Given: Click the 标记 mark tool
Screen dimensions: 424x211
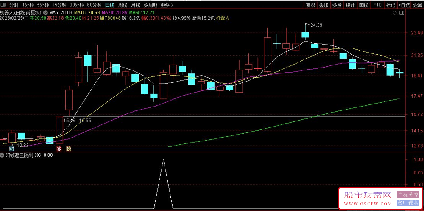Looking at the screenshot, I should pyautogui.click(x=391, y=5).
